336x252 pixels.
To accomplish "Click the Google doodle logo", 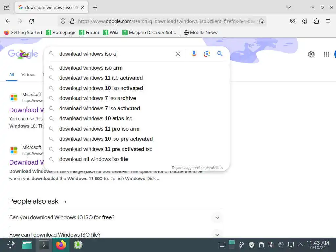I will 23,54.
